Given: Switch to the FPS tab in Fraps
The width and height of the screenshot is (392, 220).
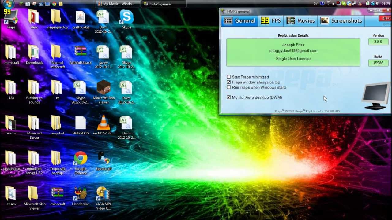Looking at the screenshot, I should point(271,21).
